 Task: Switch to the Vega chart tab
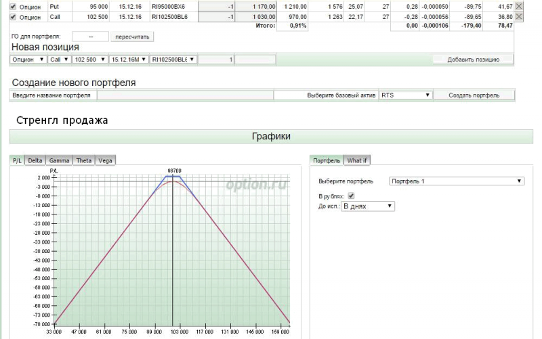105,160
